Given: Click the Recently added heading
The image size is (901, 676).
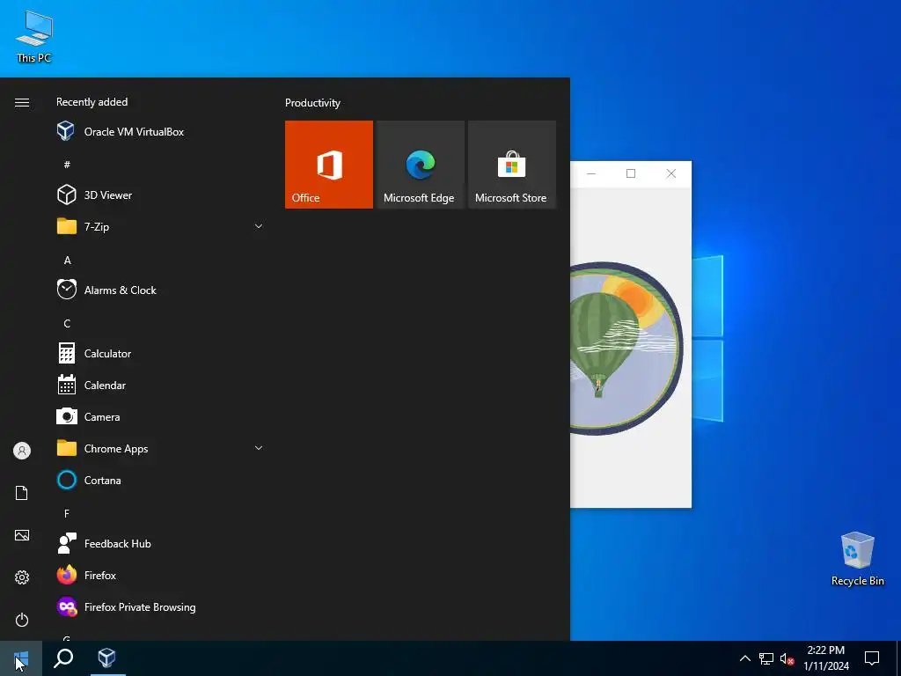Looking at the screenshot, I should [92, 102].
